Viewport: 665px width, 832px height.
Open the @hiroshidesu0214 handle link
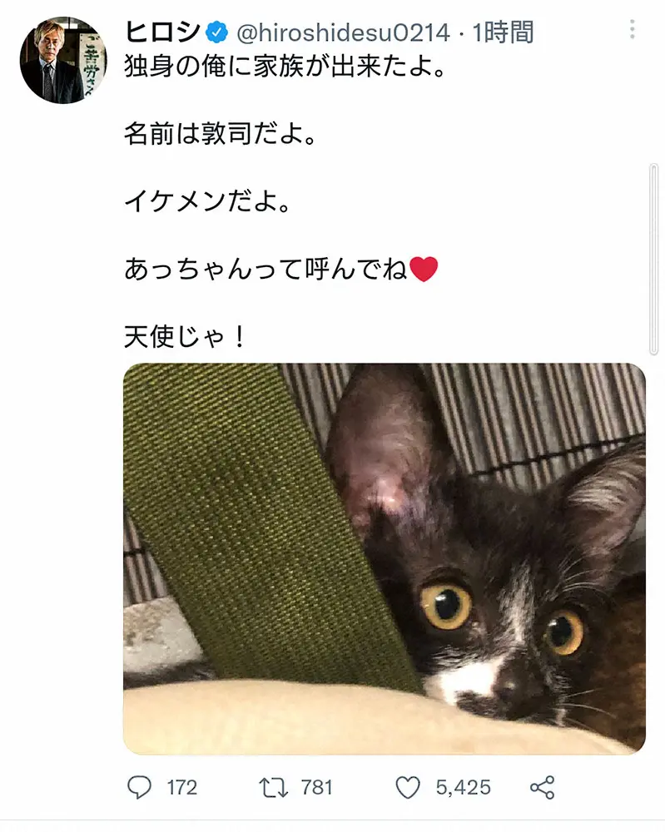(344, 33)
